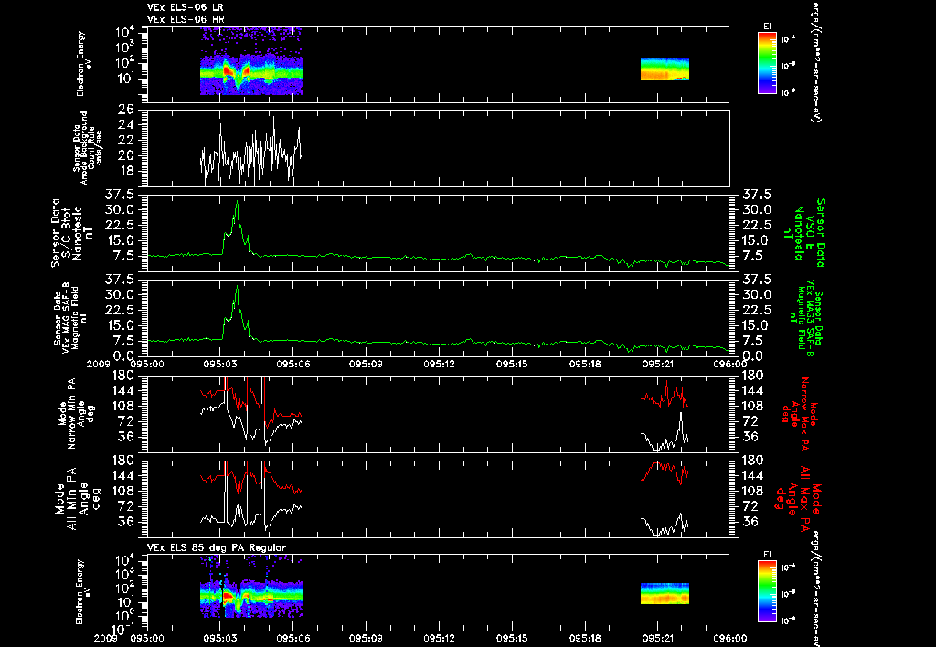
Task: Click the "095:18" tick on the bottom time axis
Action: (x=584, y=638)
